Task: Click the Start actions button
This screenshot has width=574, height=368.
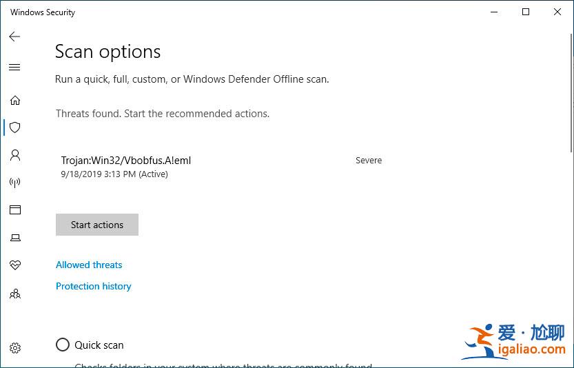Action: coord(97,225)
